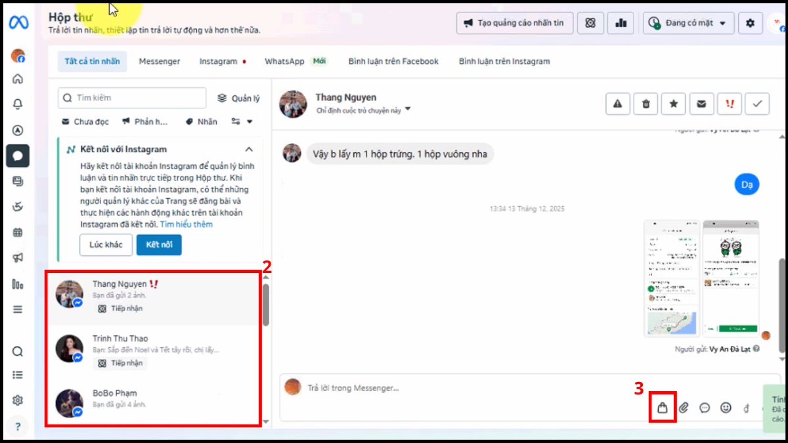The width and height of the screenshot is (788, 443).
Task: Open the posts content icon in sidebar
Action: tap(18, 181)
